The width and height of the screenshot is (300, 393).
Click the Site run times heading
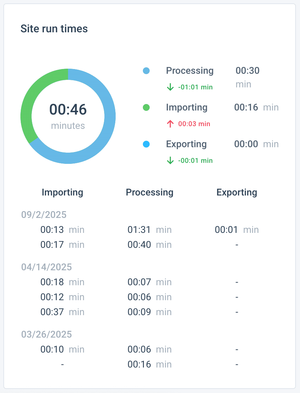pyautogui.click(x=54, y=29)
